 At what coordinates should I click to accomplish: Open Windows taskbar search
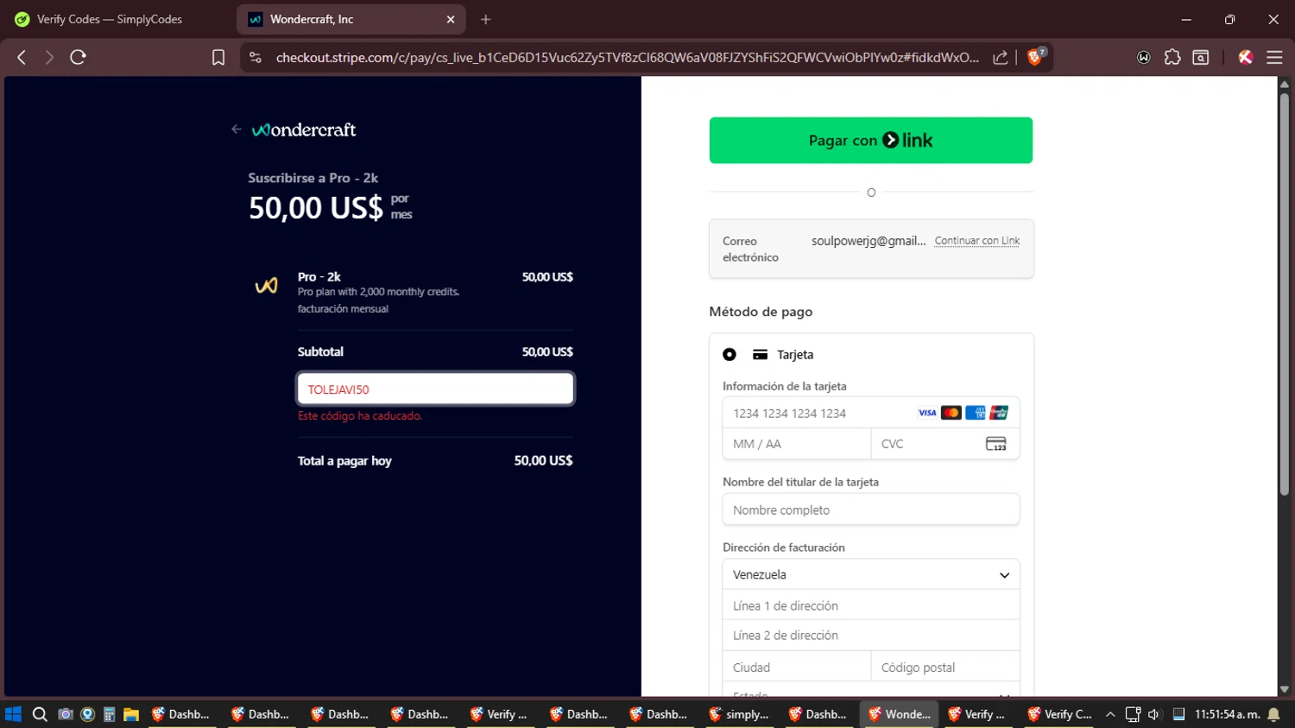tap(40, 714)
